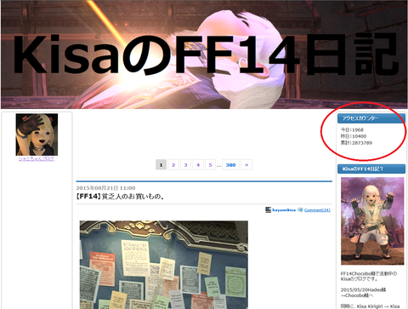Click the アクセスカウンター sidebar header
408x309 pixels.
pyautogui.click(x=371, y=118)
